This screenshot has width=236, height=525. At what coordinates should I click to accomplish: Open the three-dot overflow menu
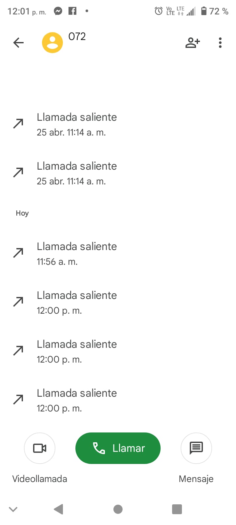coord(220,43)
